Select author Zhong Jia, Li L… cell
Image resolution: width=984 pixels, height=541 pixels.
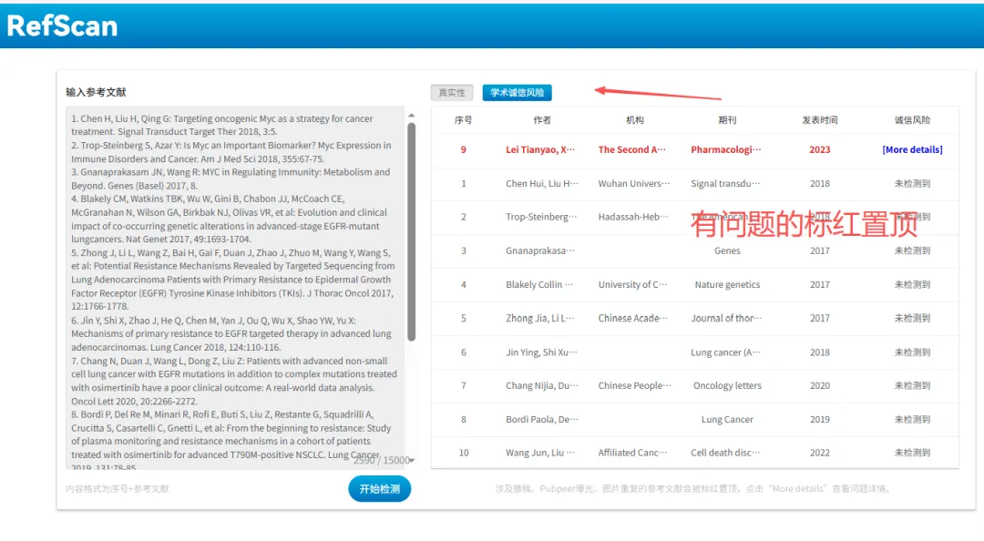pyautogui.click(x=540, y=318)
